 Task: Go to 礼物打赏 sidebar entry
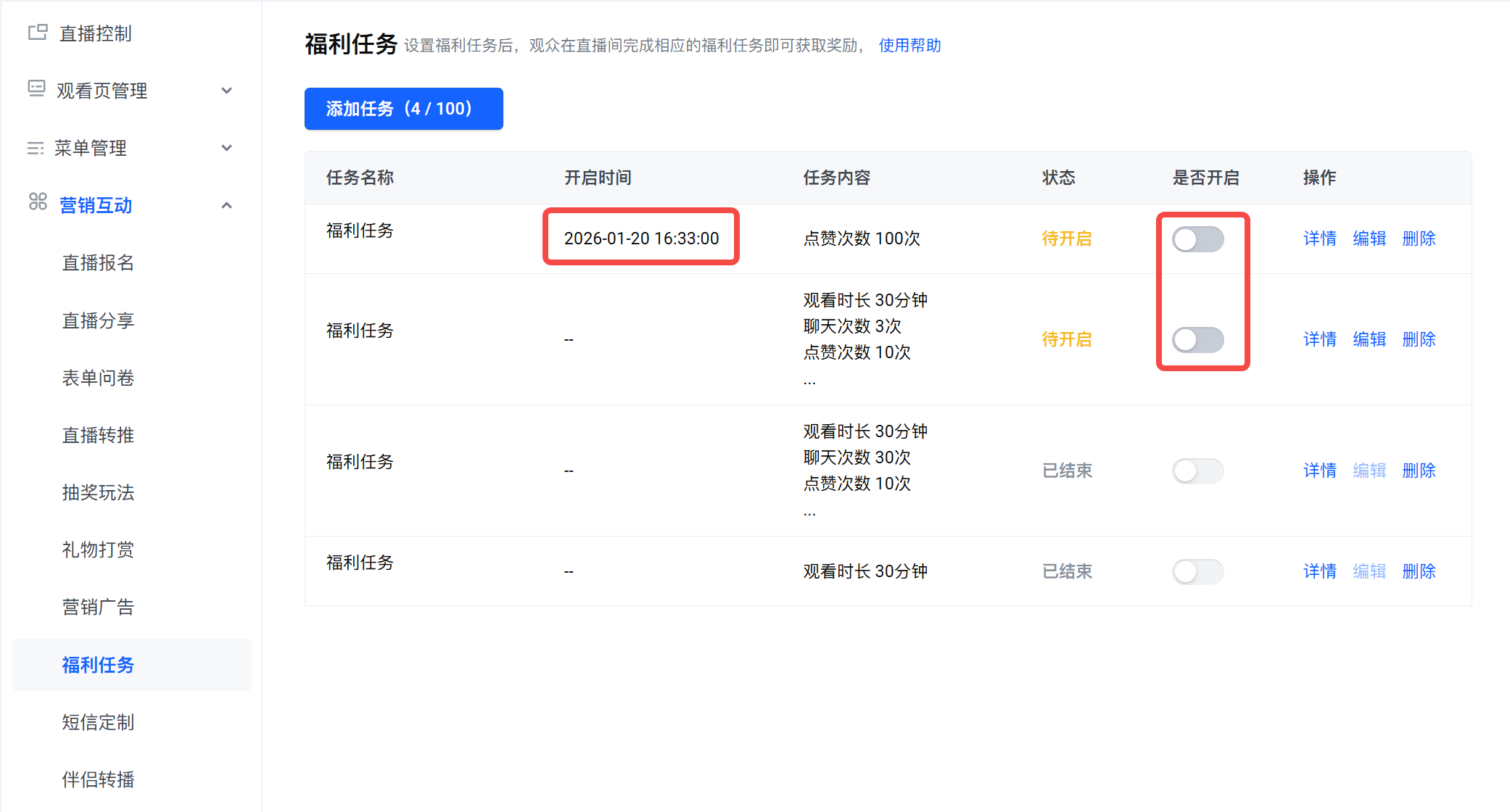(98, 550)
